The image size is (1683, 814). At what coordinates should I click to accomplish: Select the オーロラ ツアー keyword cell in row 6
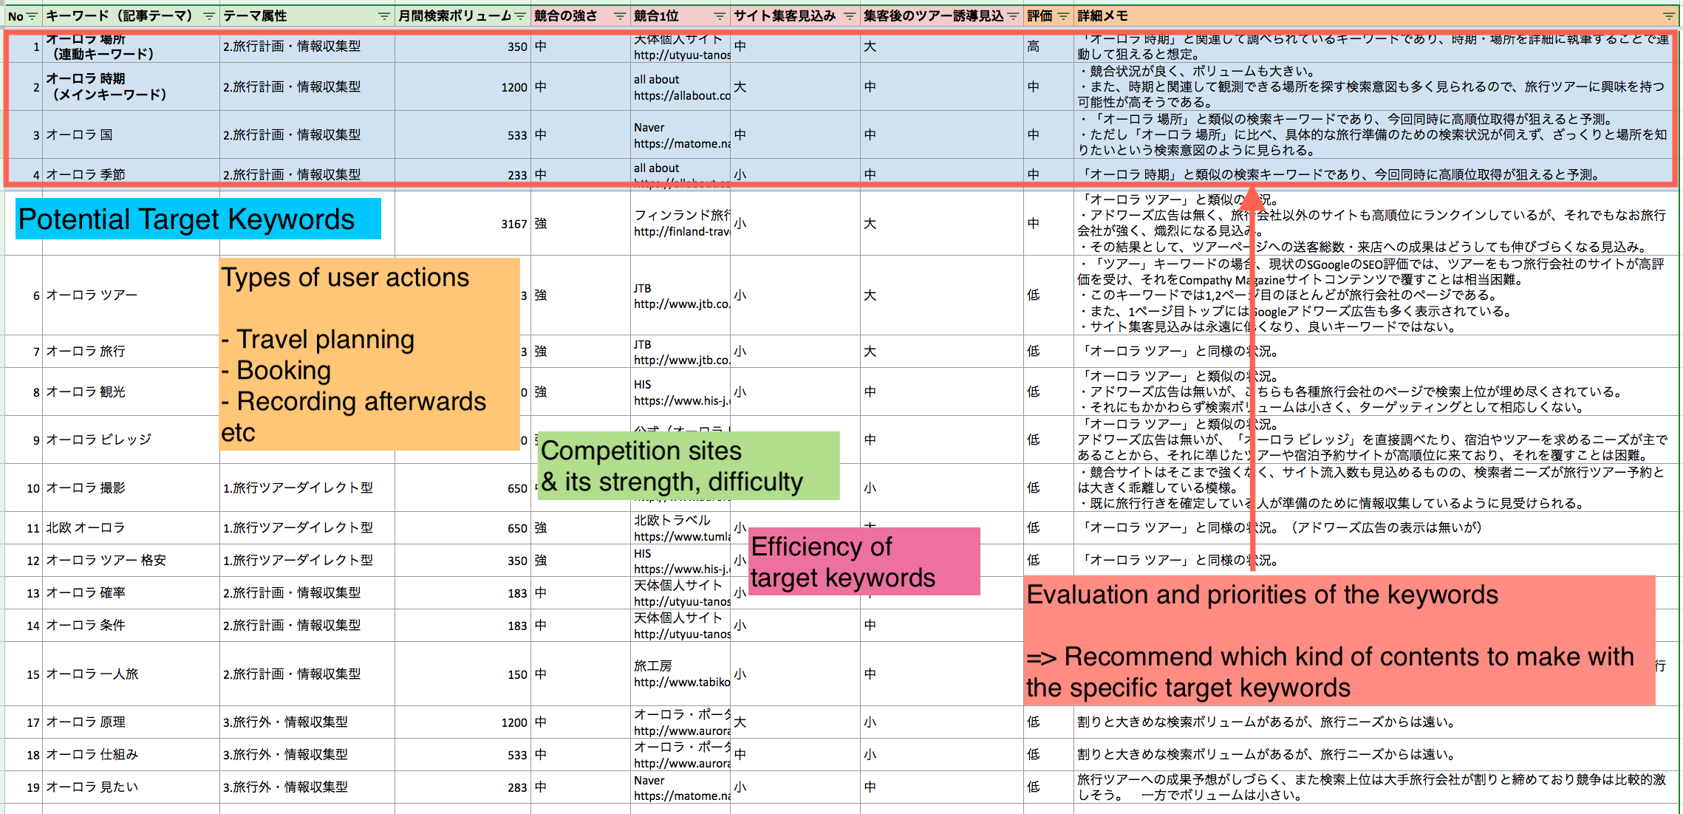pos(131,295)
